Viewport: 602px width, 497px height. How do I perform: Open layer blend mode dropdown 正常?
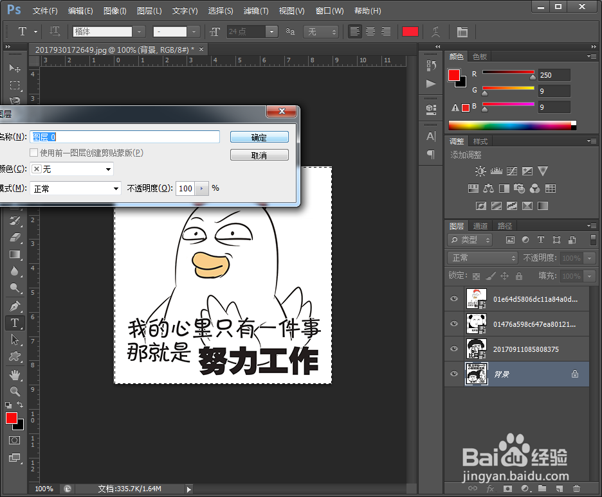tap(482, 258)
